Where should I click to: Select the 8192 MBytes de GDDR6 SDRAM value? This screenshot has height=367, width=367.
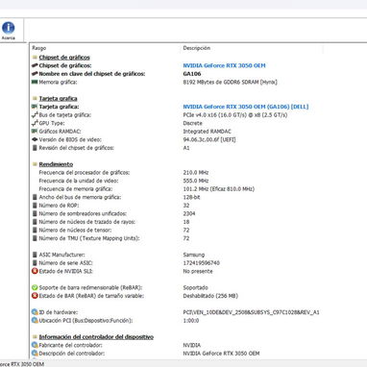(230, 82)
